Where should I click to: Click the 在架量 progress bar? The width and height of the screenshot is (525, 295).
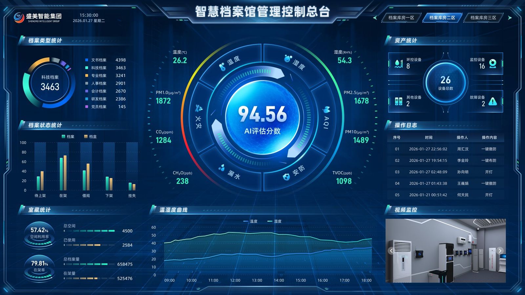click(89, 278)
